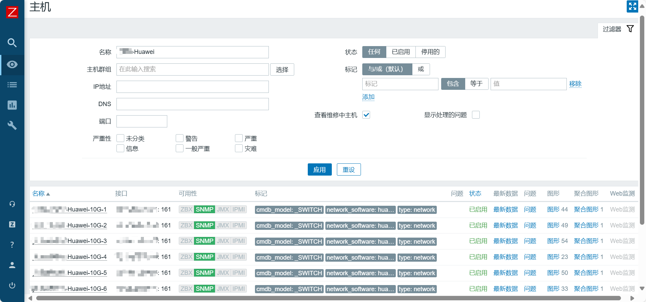
Task: Check severity 信息
Action: tap(120, 148)
